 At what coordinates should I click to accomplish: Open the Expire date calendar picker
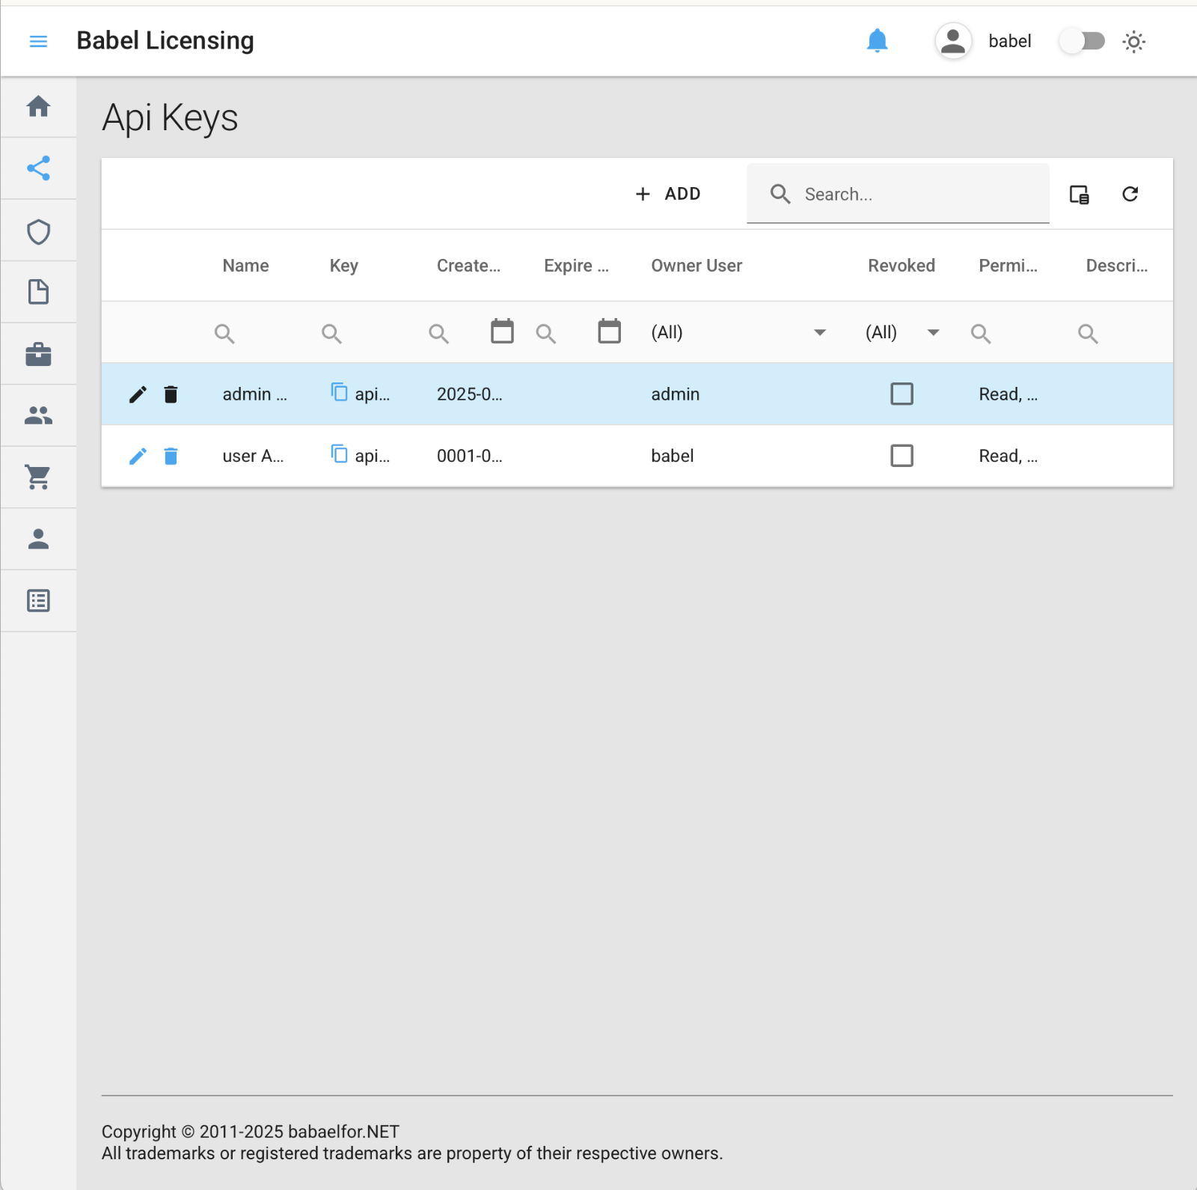pos(609,332)
